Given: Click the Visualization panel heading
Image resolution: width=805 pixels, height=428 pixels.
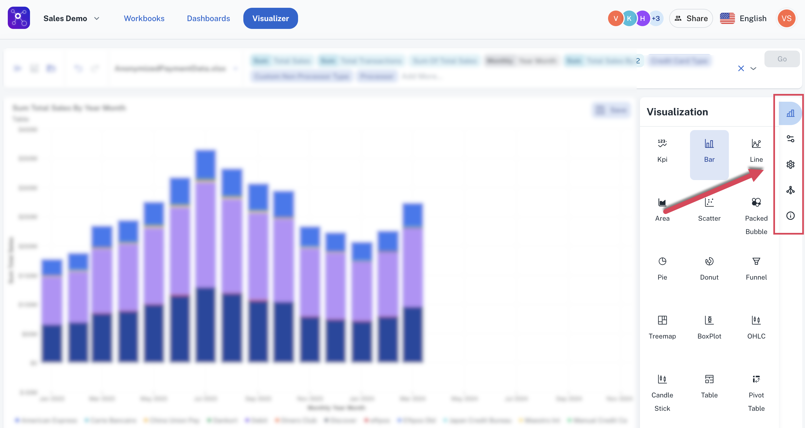Looking at the screenshot, I should [x=677, y=112].
